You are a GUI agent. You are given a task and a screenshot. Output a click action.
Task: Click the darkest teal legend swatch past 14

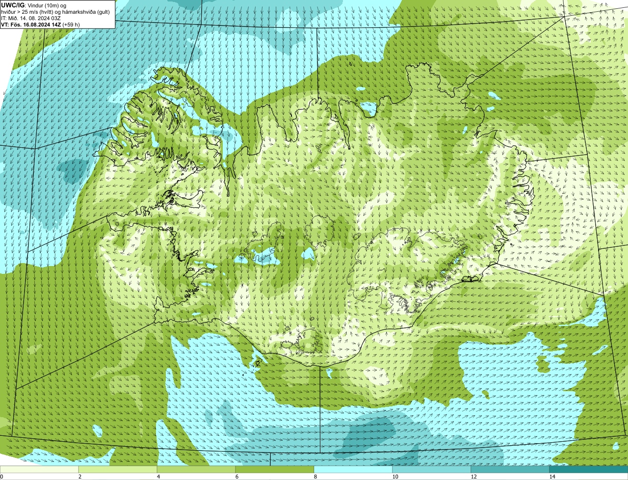point(589,469)
